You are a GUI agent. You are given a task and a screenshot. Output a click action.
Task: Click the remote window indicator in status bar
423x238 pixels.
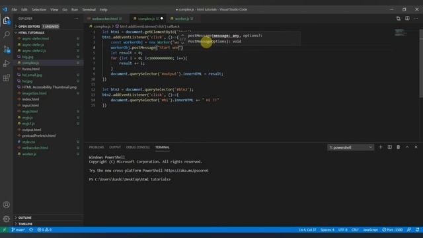pyautogui.click(x=4, y=229)
